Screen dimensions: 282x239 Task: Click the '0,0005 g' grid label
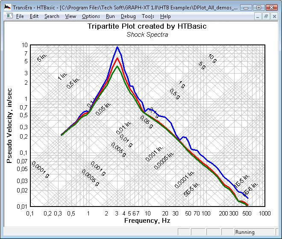tap(91, 178)
